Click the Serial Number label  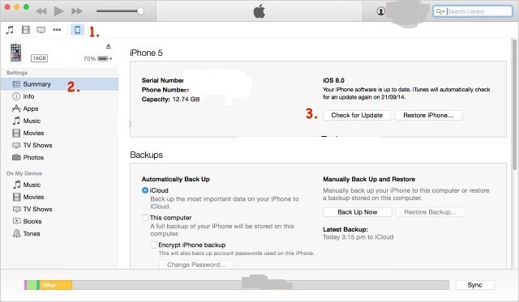(162, 80)
